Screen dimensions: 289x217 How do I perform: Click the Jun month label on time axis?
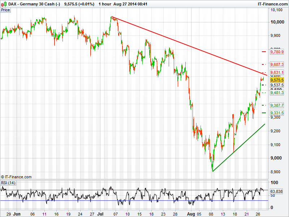pos(17,214)
